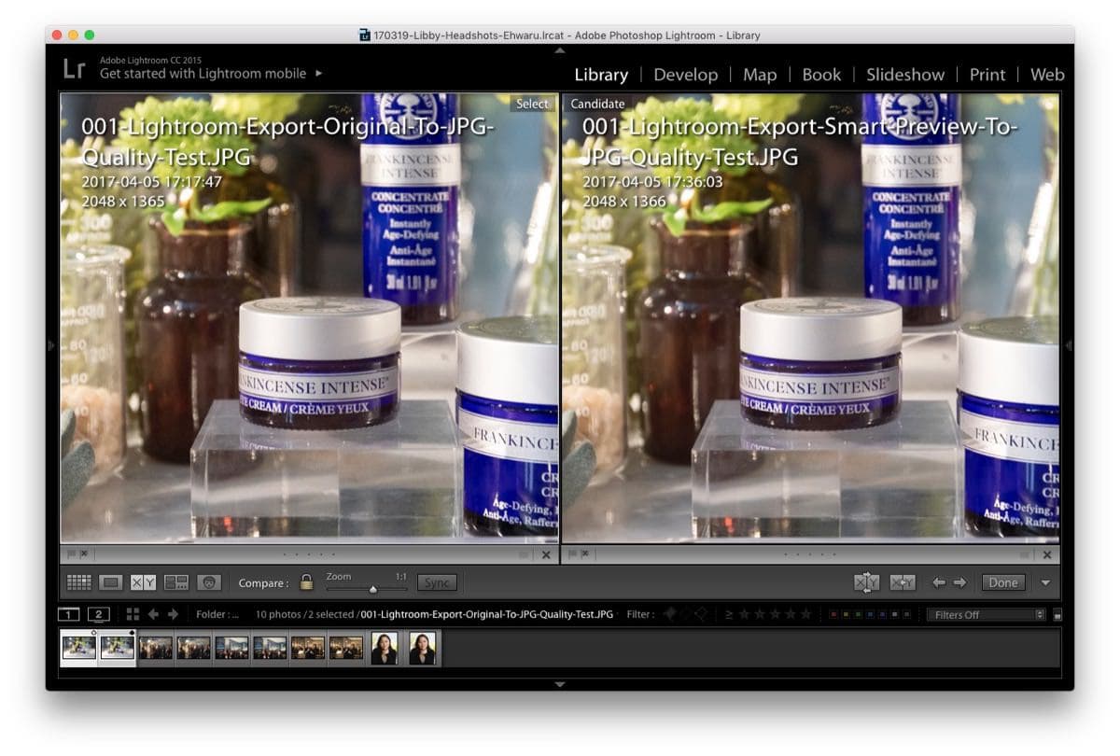
Task: Click the Lr identity plate logo
Action: point(75,68)
